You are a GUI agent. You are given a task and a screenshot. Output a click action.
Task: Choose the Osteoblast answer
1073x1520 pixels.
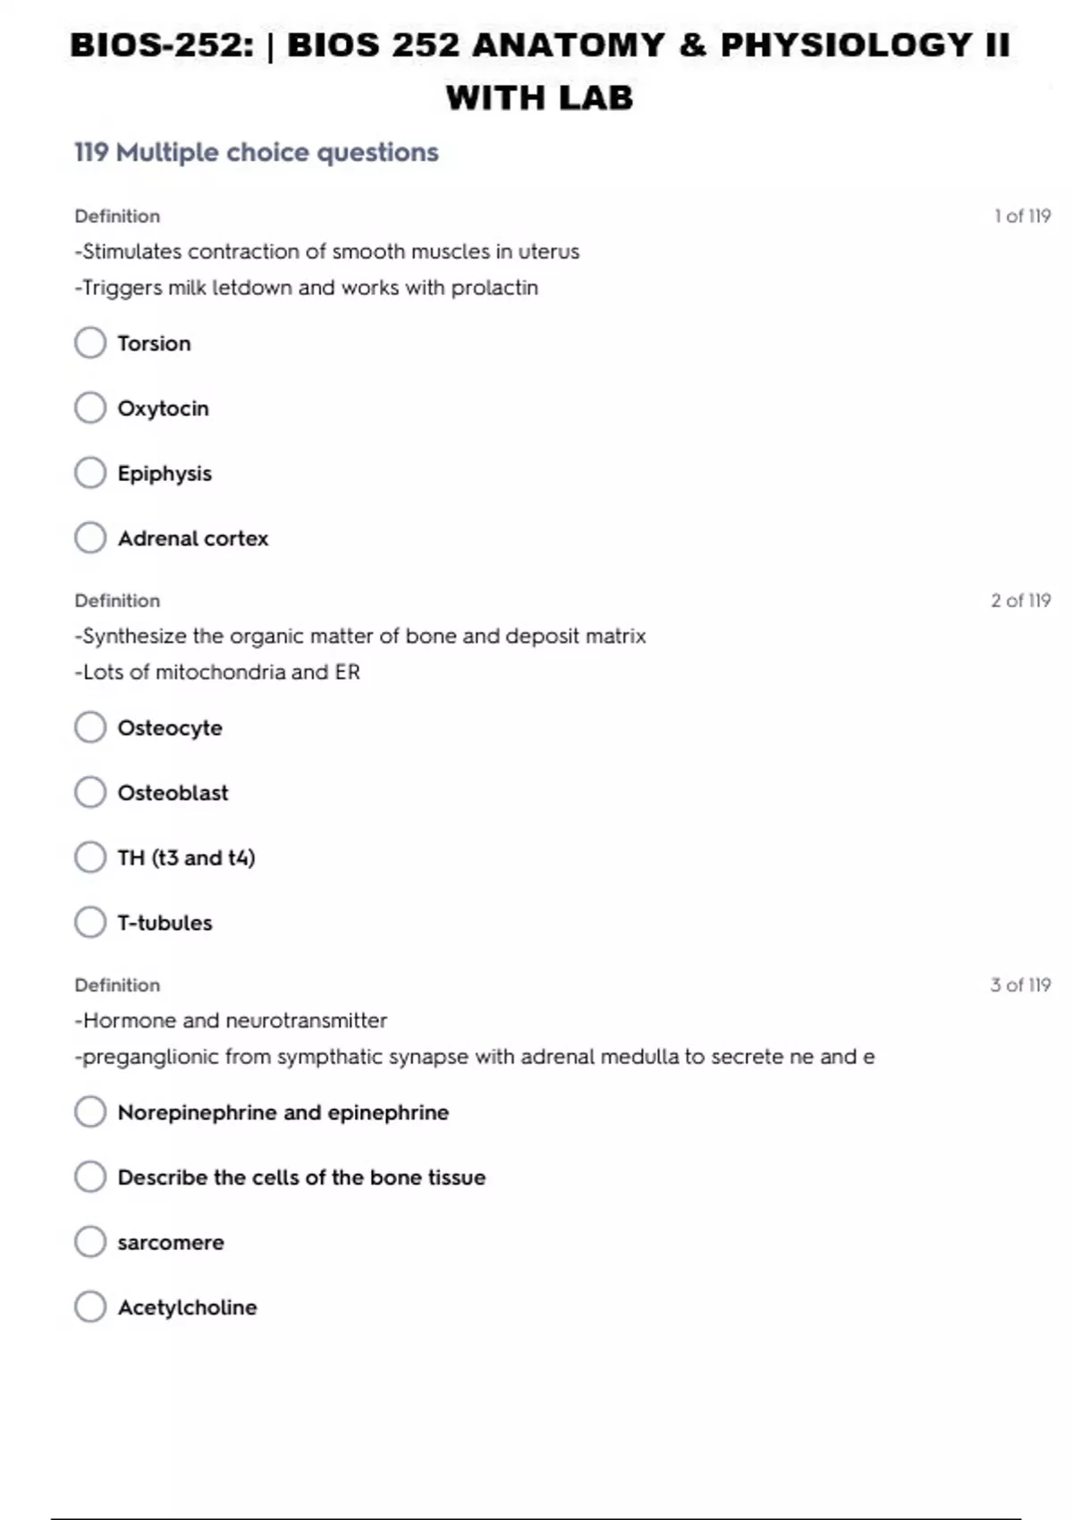click(90, 792)
